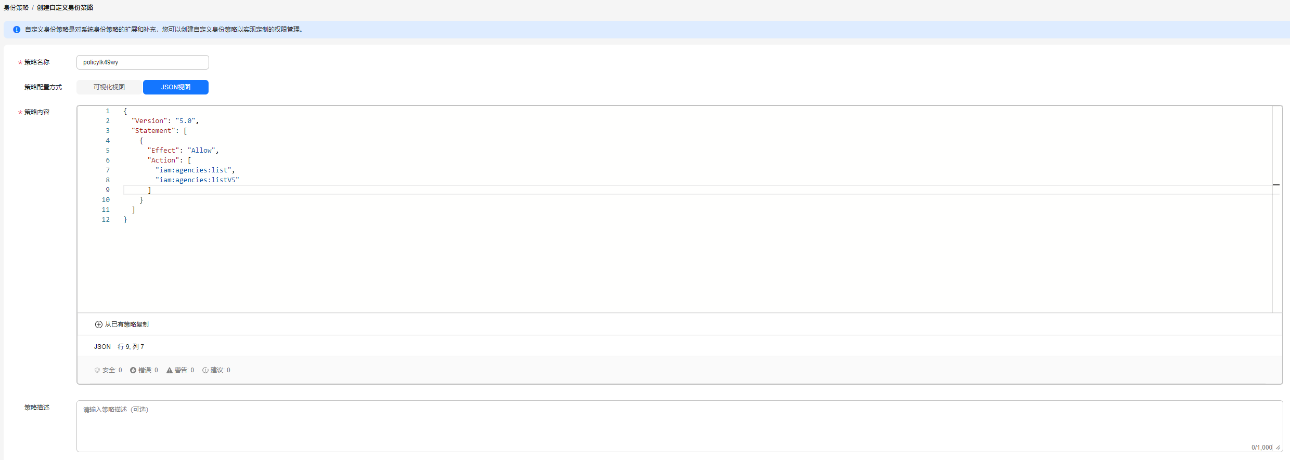1290x460 pixels.
Task: Click the editor overview ruler marker
Action: [1276, 185]
